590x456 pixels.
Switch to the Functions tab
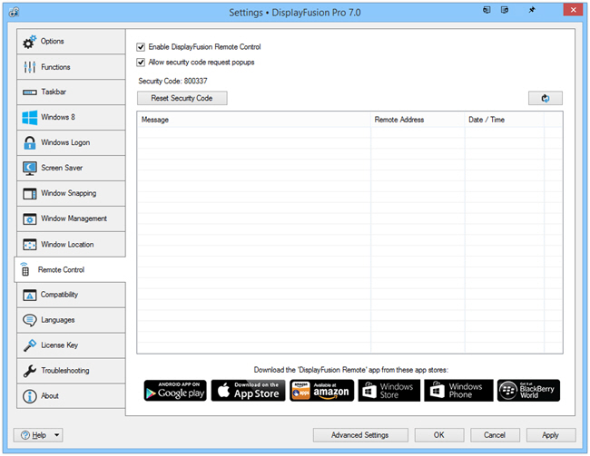[x=71, y=67]
